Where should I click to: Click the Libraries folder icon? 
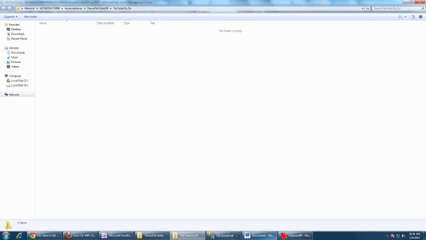click(6, 48)
